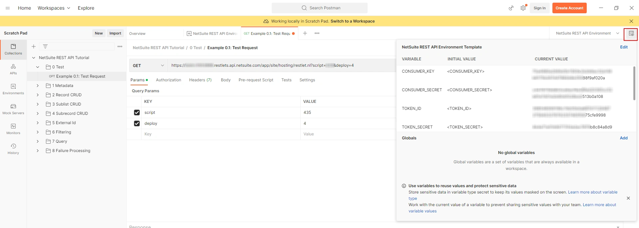The image size is (639, 228).
Task: Open the GET method dropdown
Action: tap(148, 65)
